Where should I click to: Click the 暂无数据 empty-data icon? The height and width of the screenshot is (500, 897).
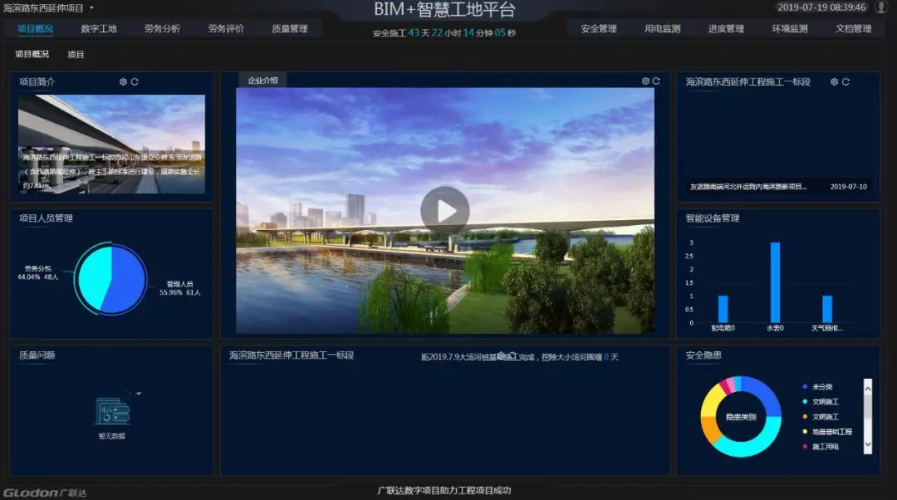112,411
